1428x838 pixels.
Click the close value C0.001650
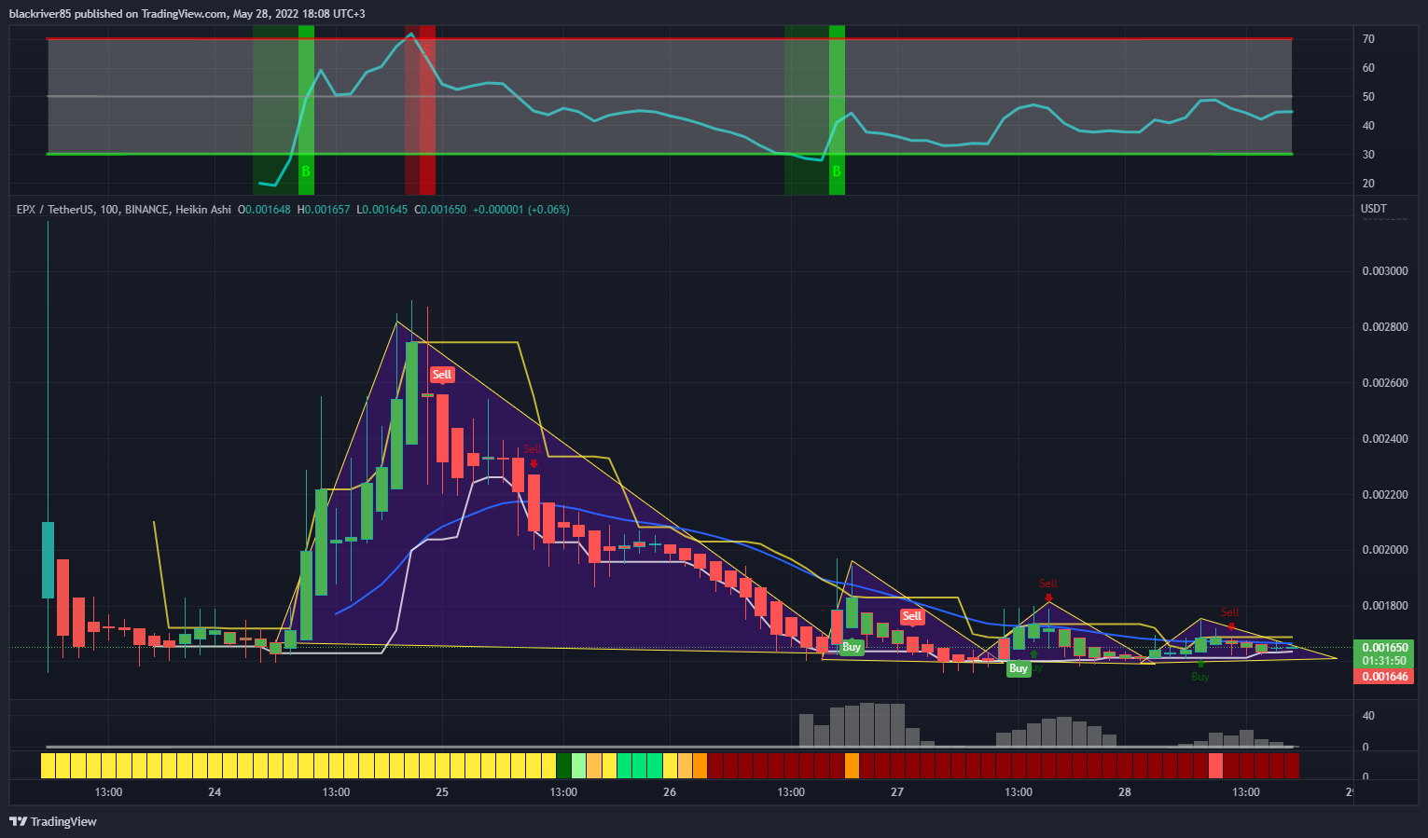coord(440,210)
